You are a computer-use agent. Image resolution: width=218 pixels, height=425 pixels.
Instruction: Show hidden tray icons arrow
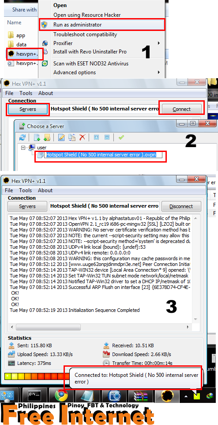tap(186, 396)
